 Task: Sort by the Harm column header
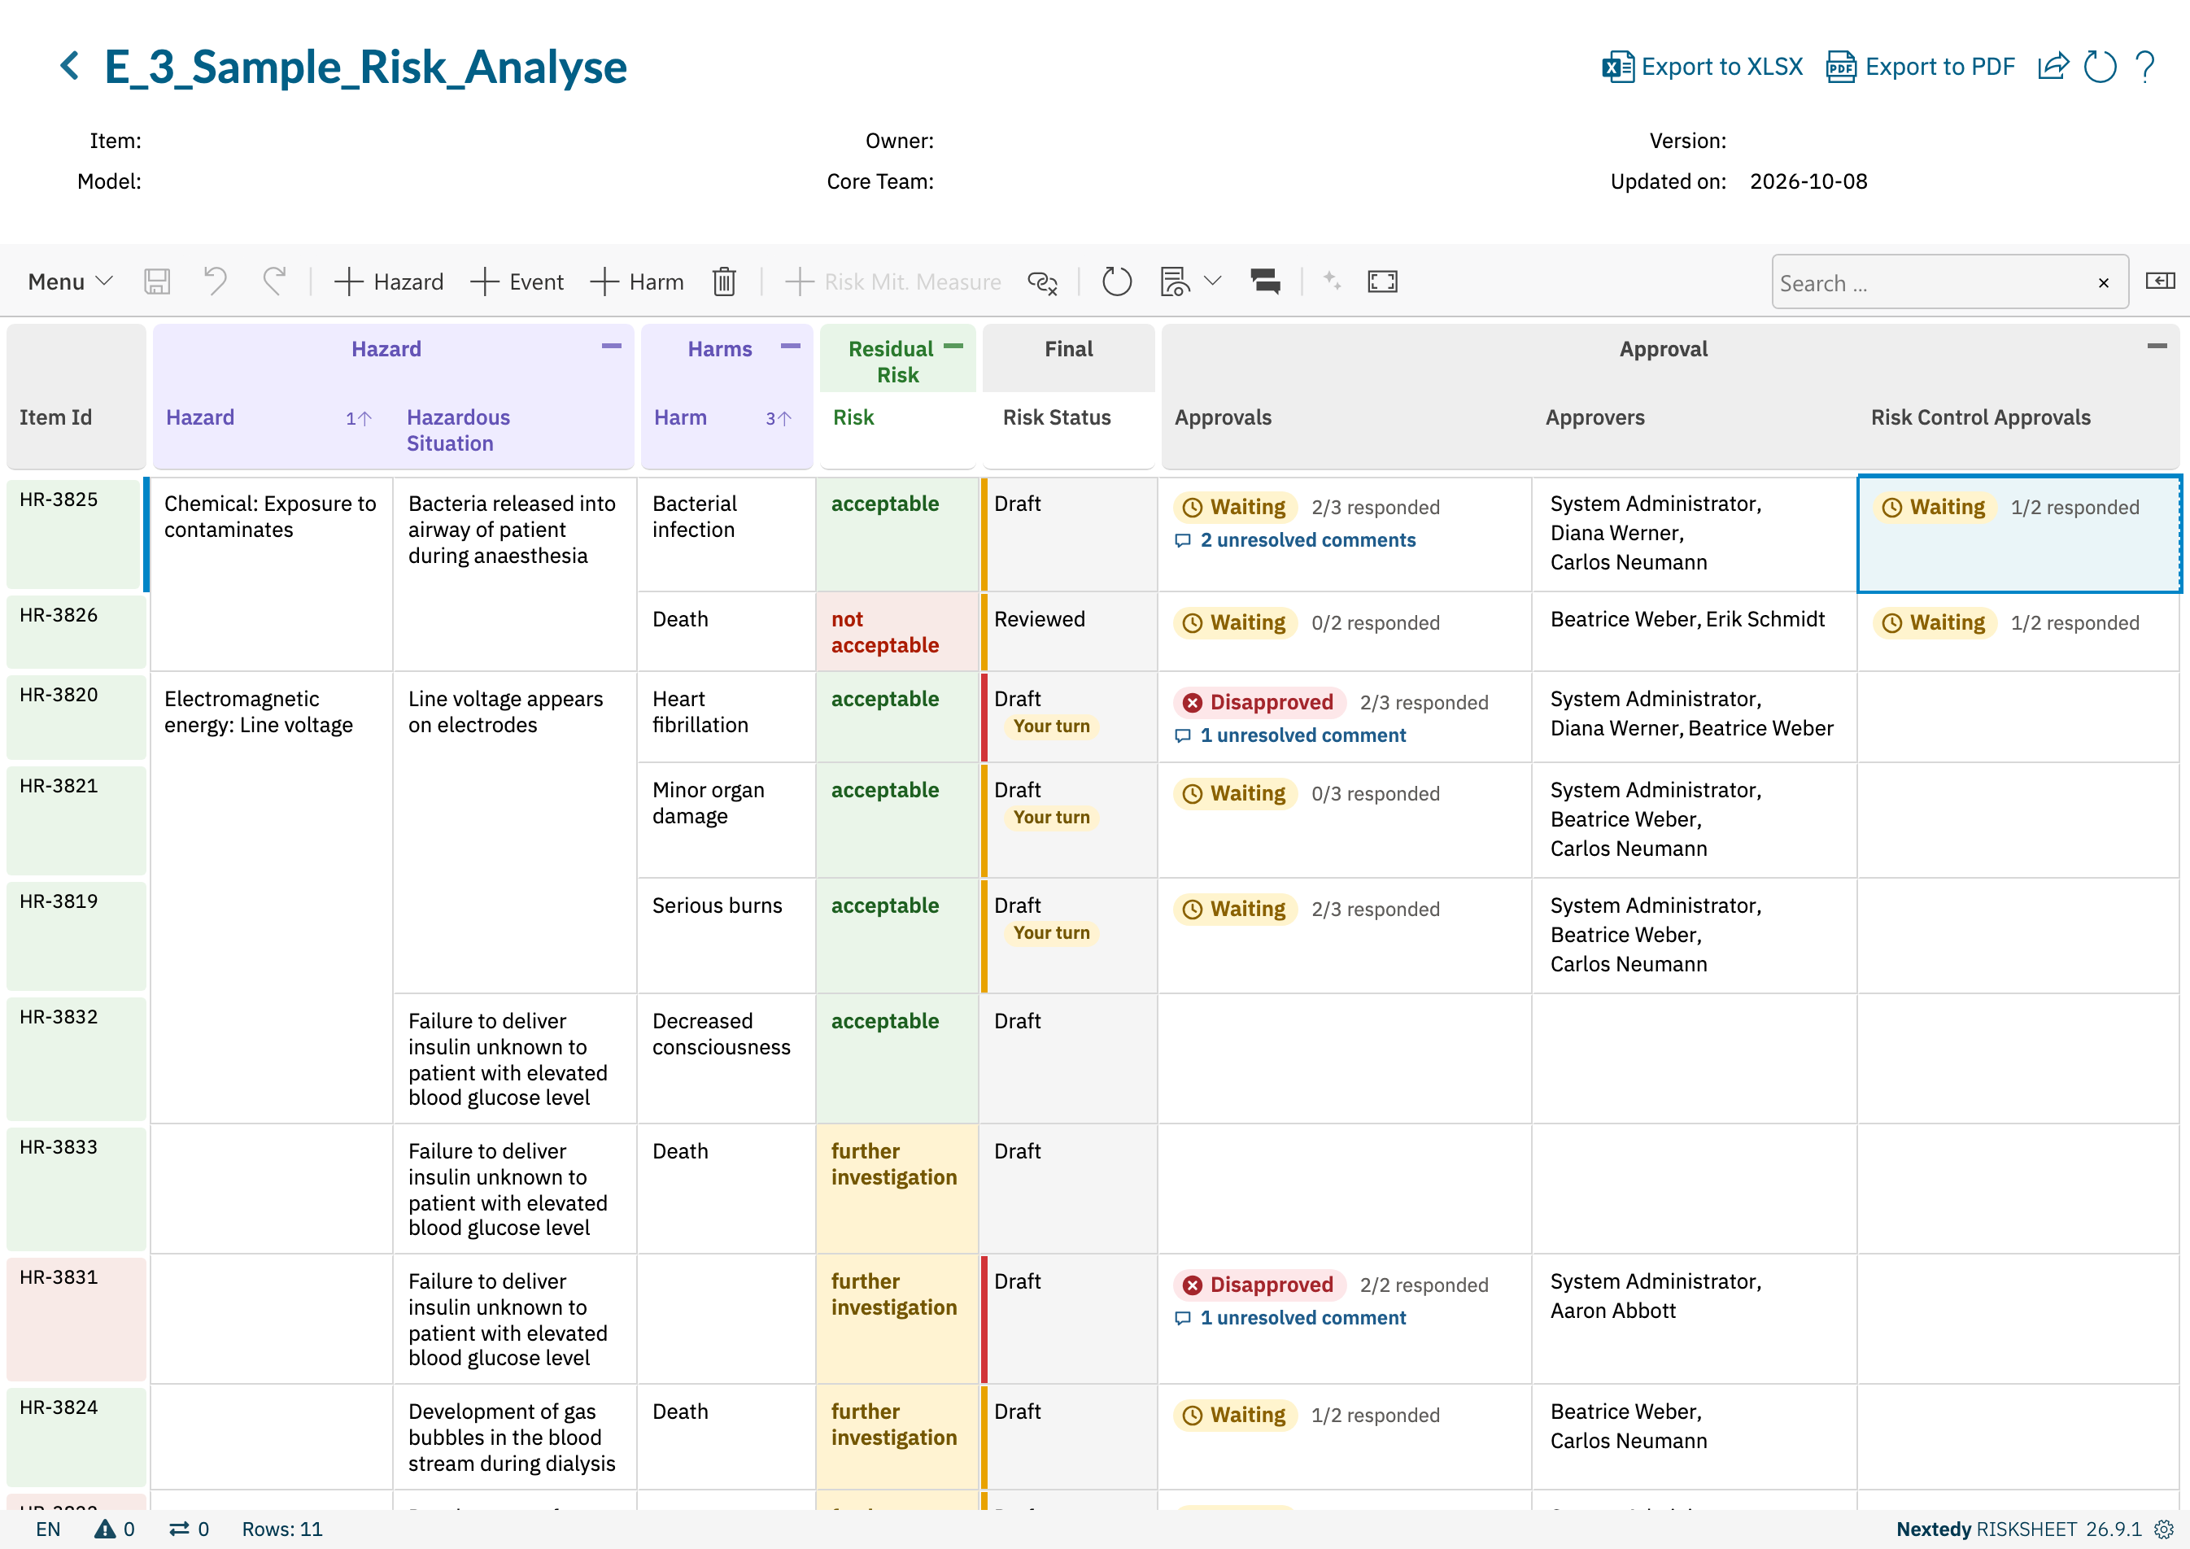[x=680, y=418]
